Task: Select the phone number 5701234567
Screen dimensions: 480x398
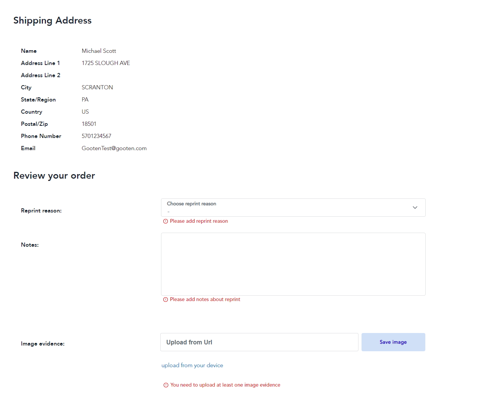Action: tap(96, 136)
